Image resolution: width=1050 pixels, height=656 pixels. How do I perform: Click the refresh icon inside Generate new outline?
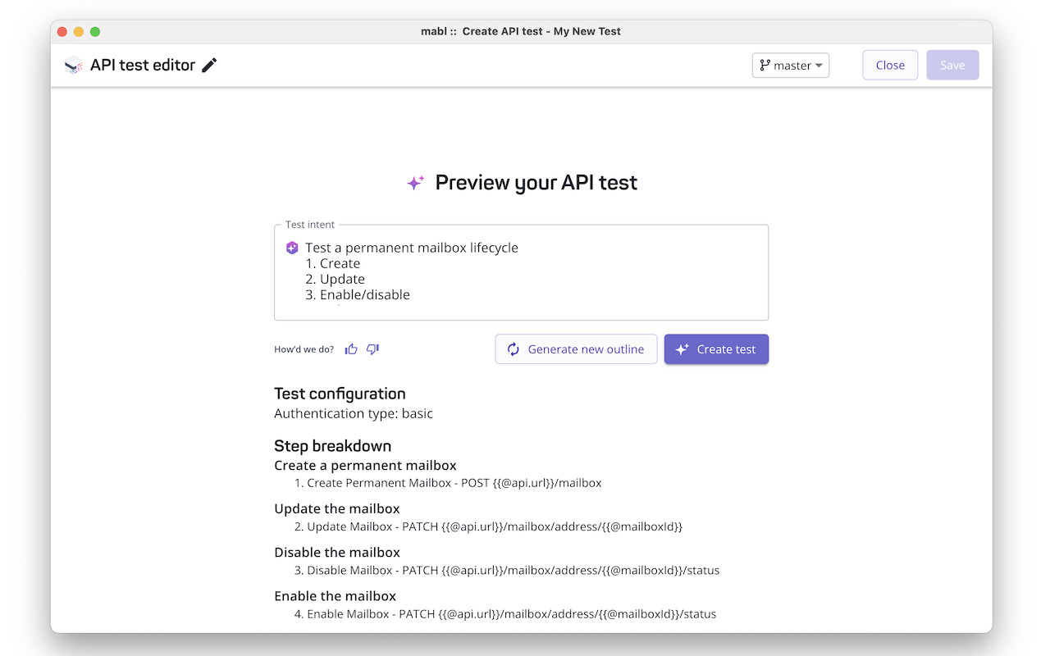point(514,348)
